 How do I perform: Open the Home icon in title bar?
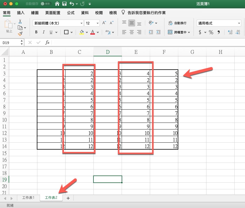click(57, 4)
